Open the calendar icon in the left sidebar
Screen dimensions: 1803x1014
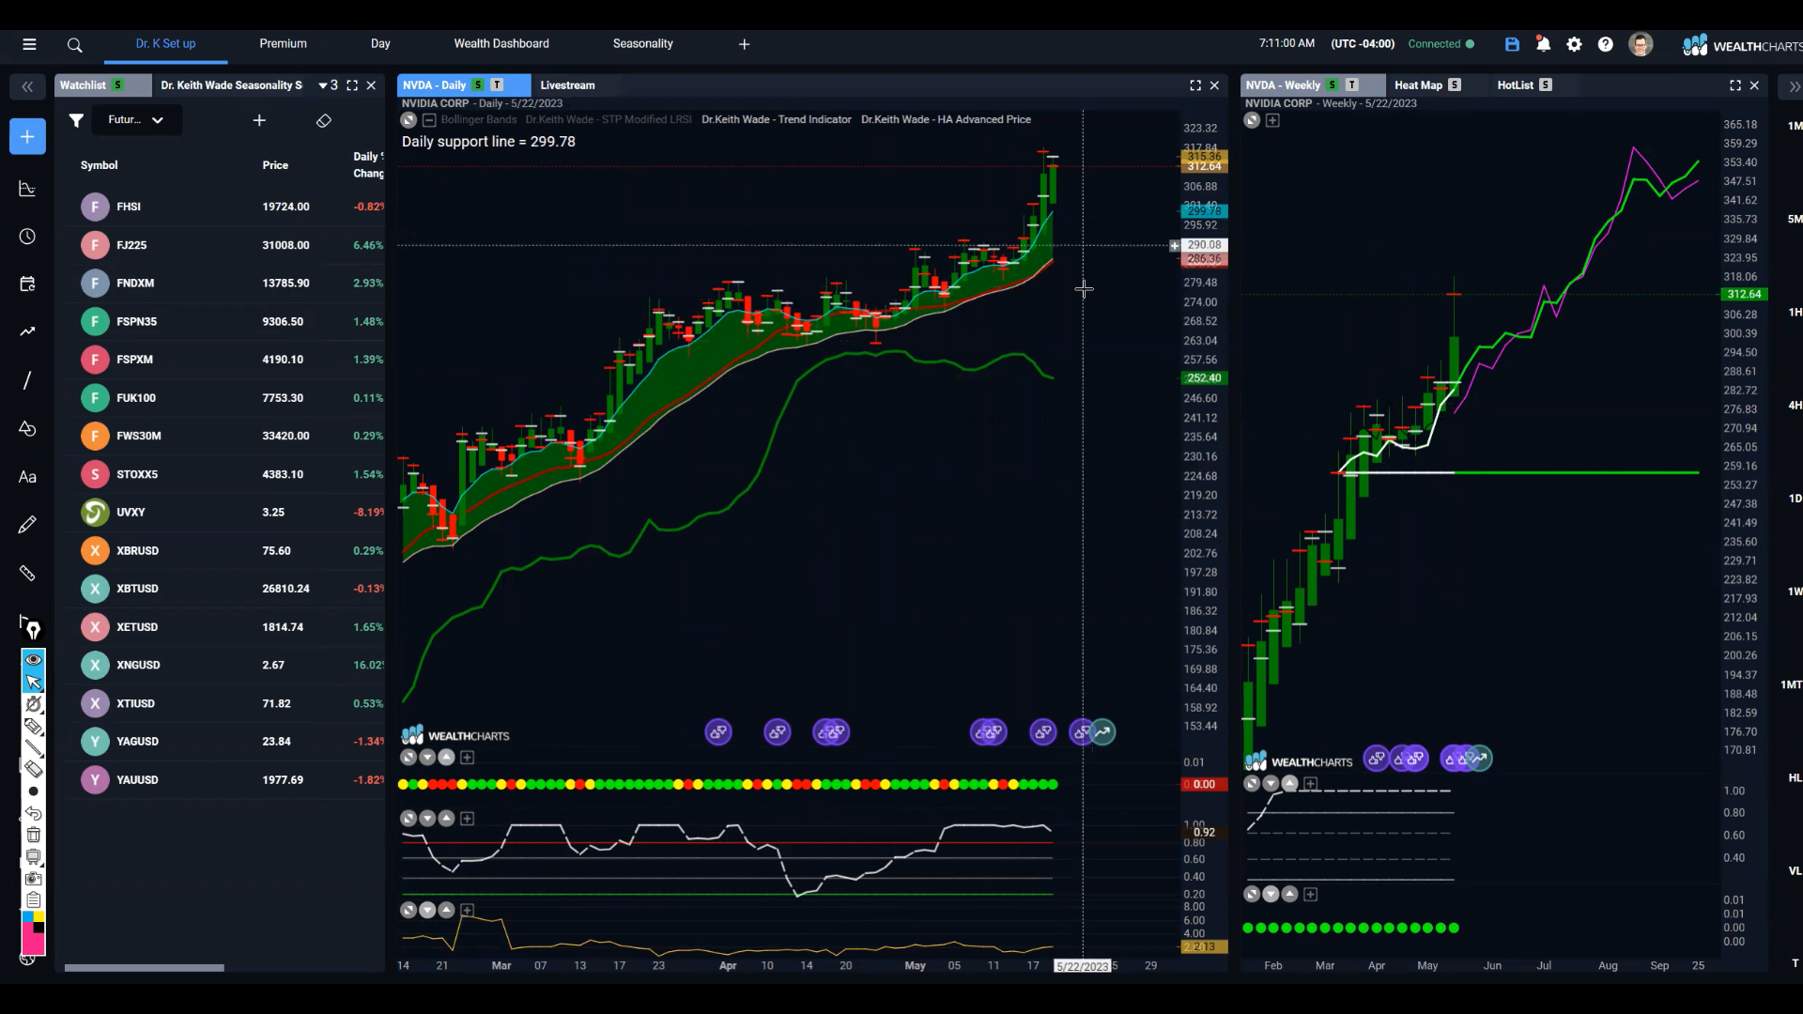click(x=27, y=284)
